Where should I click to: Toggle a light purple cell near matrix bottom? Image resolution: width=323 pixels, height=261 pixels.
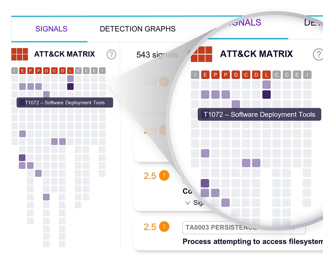(46, 197)
